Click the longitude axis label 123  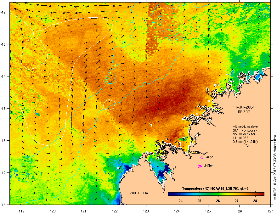(146, 211)
